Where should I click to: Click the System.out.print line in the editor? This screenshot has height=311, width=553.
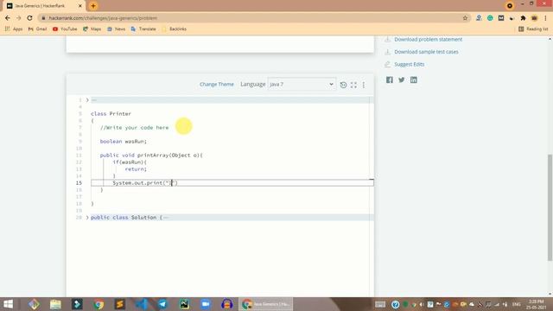click(145, 183)
